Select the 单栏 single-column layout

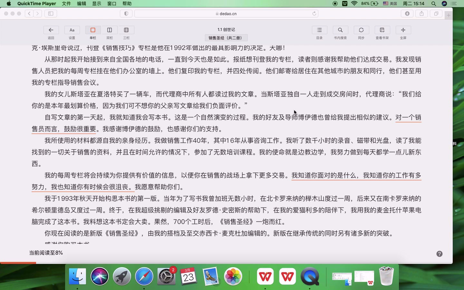pos(93,30)
